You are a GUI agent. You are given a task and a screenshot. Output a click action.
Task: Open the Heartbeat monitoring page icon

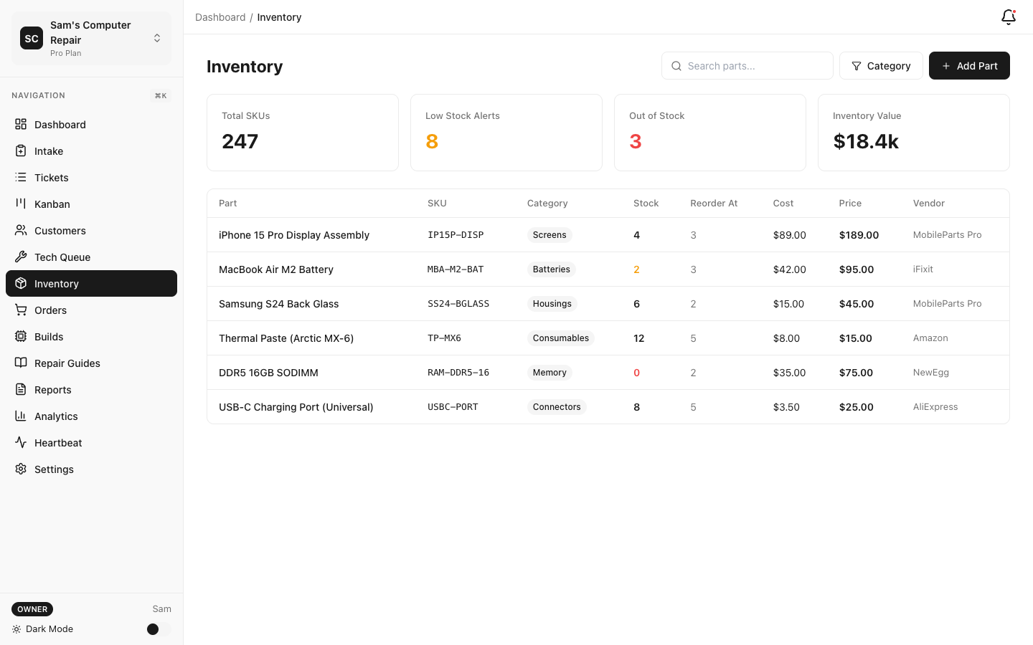[21, 442]
